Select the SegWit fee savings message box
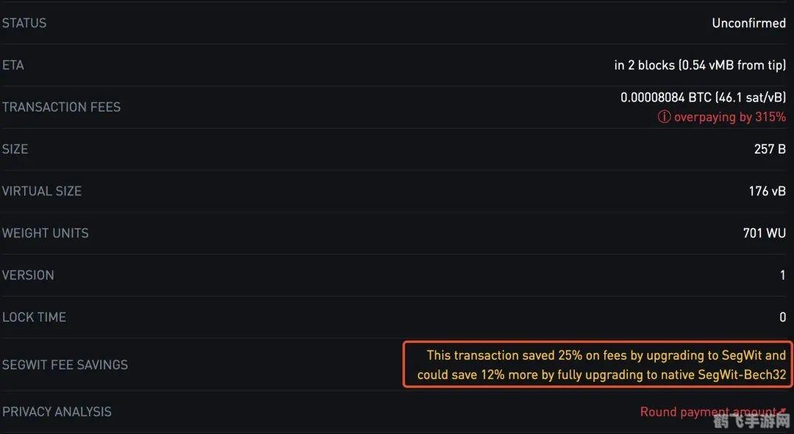This screenshot has width=794, height=434. coord(598,365)
